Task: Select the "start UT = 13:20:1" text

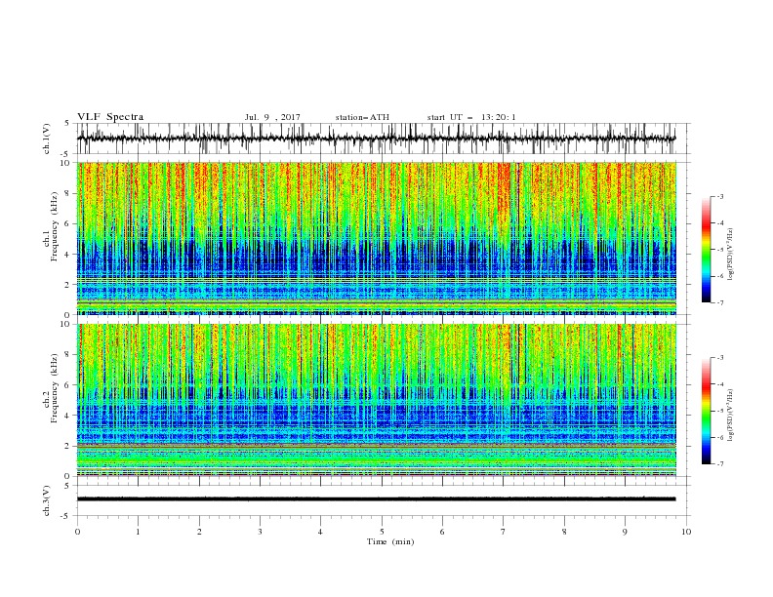Action: point(471,117)
